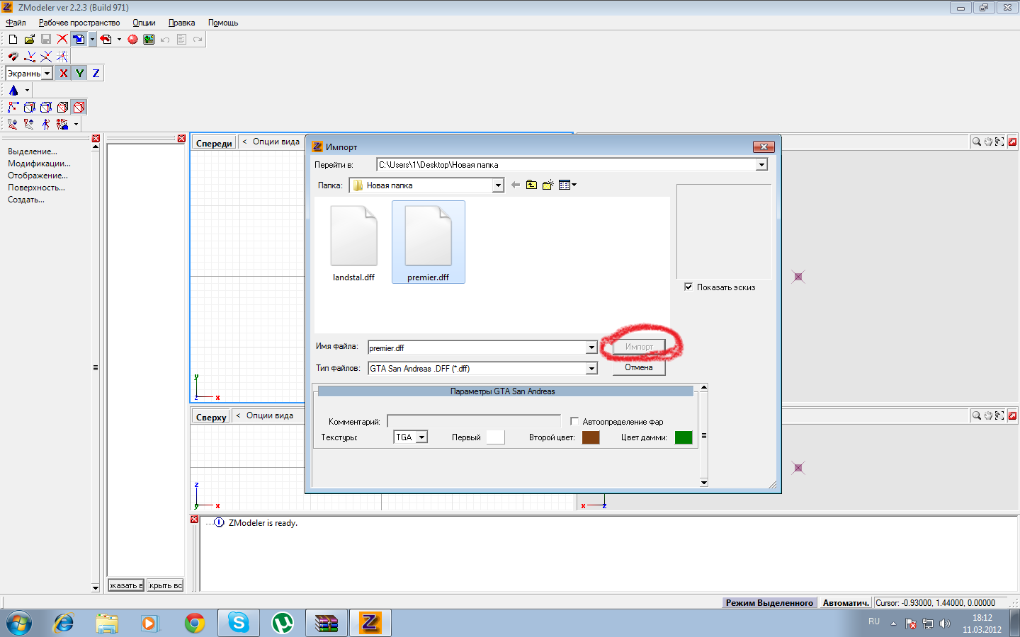Open Опции вида of the Спереди viewport
This screenshot has width=1020, height=637.
tap(276, 142)
